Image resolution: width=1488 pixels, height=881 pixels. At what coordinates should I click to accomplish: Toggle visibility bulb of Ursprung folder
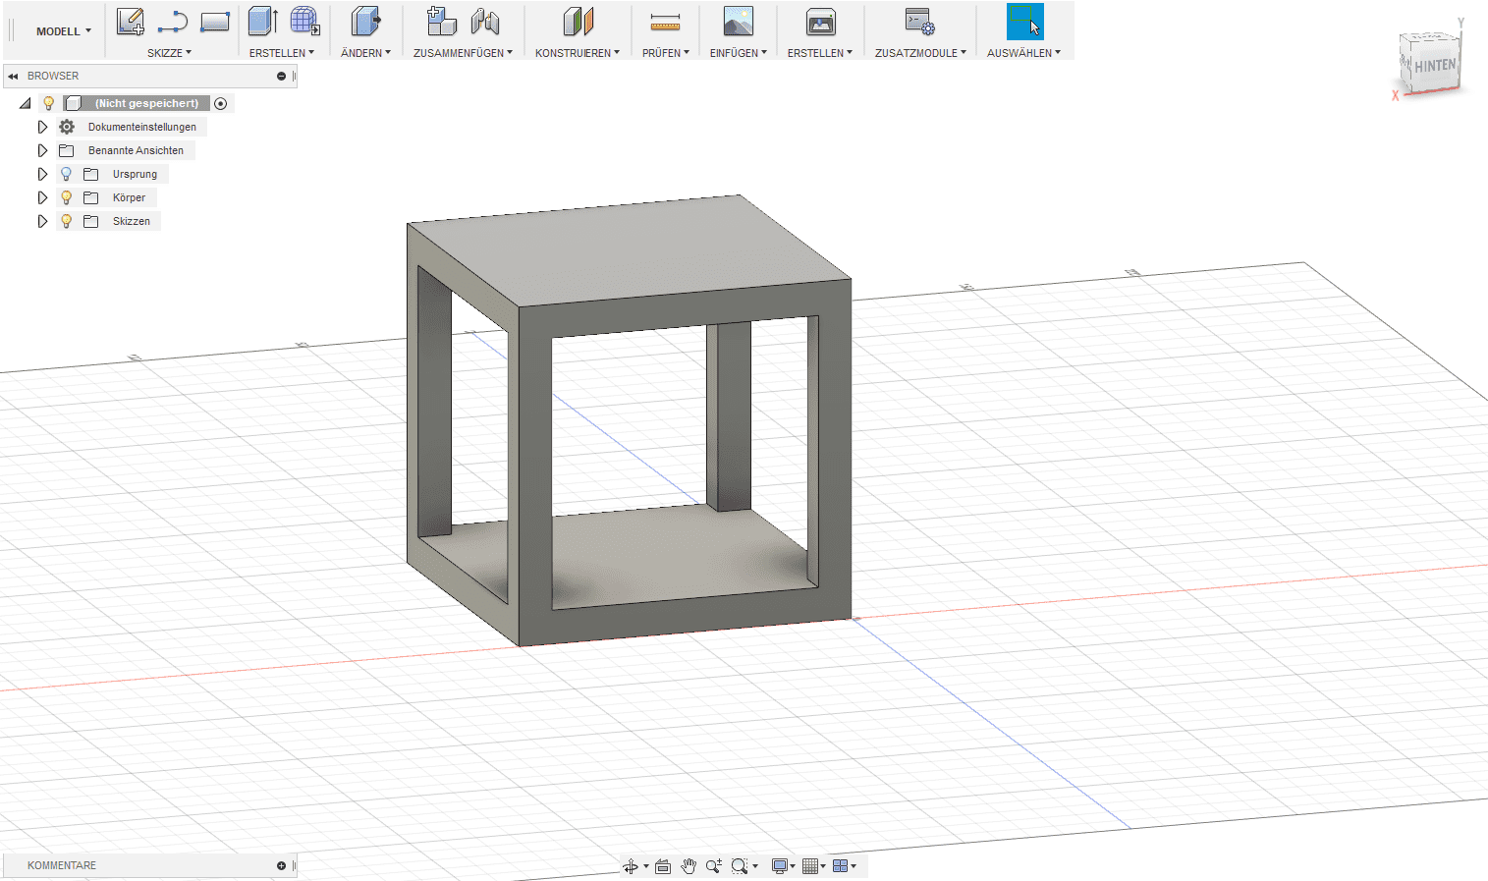click(x=66, y=174)
